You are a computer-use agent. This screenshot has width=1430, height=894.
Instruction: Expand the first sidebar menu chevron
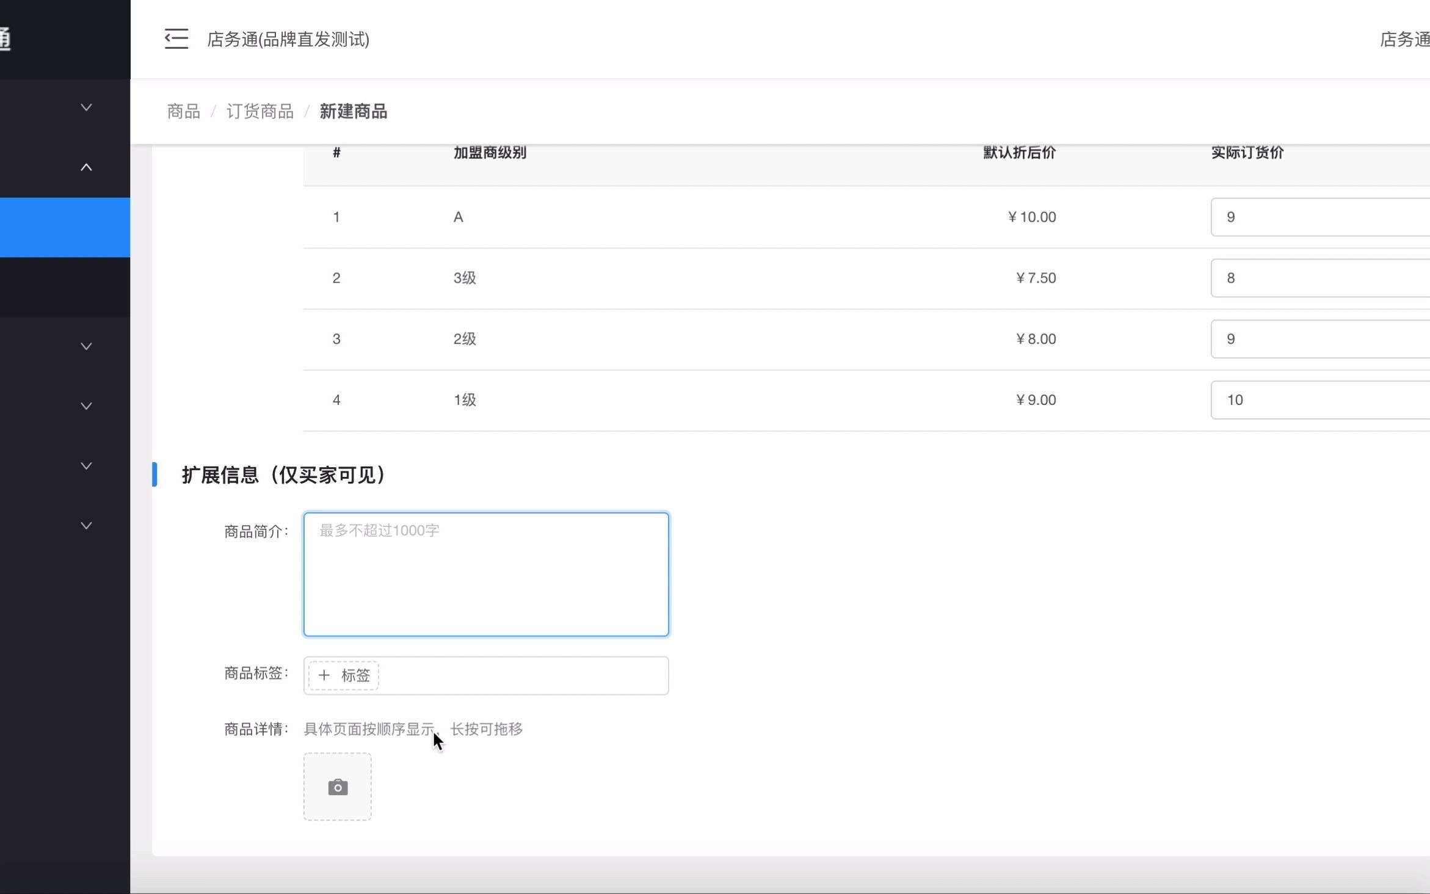click(x=86, y=107)
